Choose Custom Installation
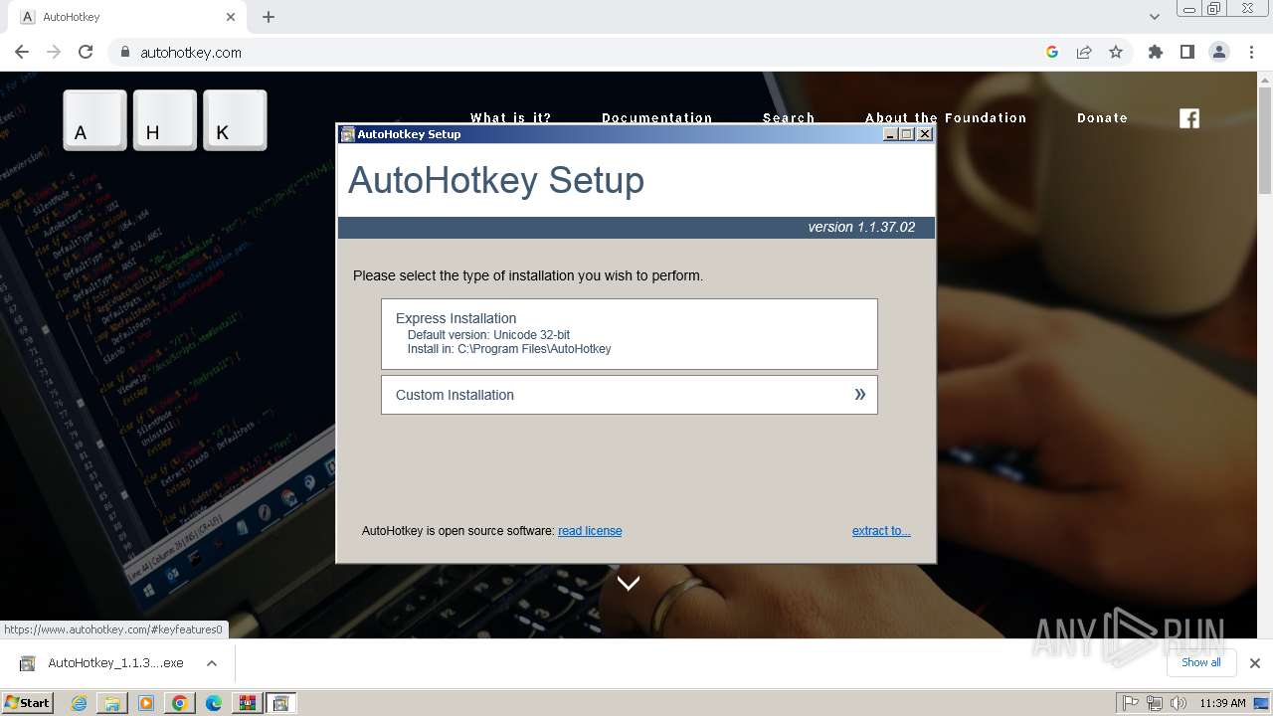The image size is (1273, 716). (630, 395)
